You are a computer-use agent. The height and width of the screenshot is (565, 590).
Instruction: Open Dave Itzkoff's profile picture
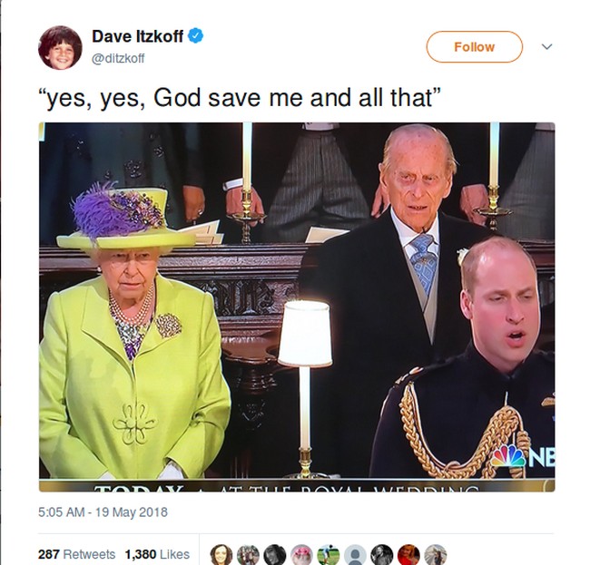point(60,48)
